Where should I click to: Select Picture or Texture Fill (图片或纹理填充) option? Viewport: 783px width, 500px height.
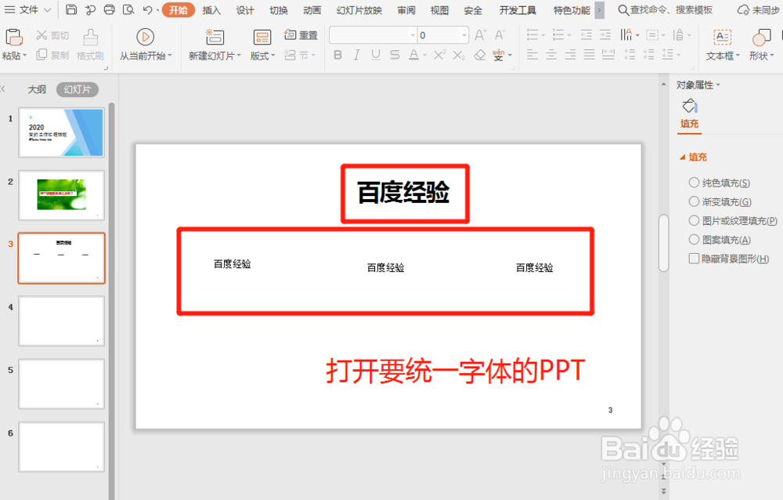pos(694,220)
